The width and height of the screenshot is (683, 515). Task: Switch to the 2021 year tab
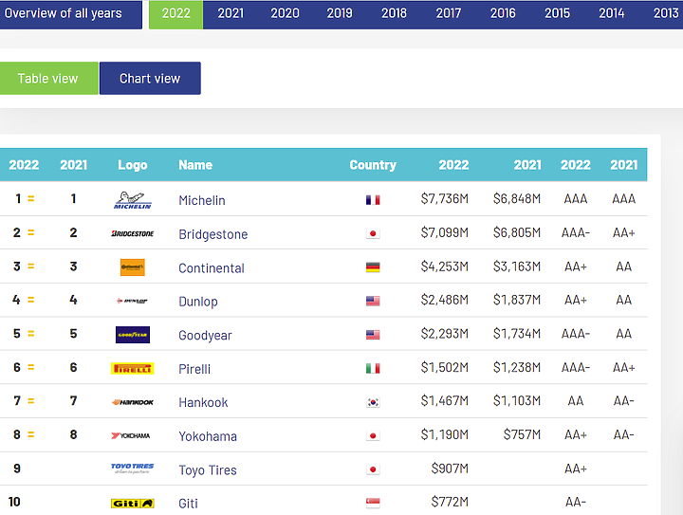231,13
